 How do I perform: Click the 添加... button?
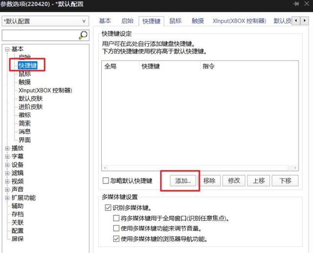[183, 181]
